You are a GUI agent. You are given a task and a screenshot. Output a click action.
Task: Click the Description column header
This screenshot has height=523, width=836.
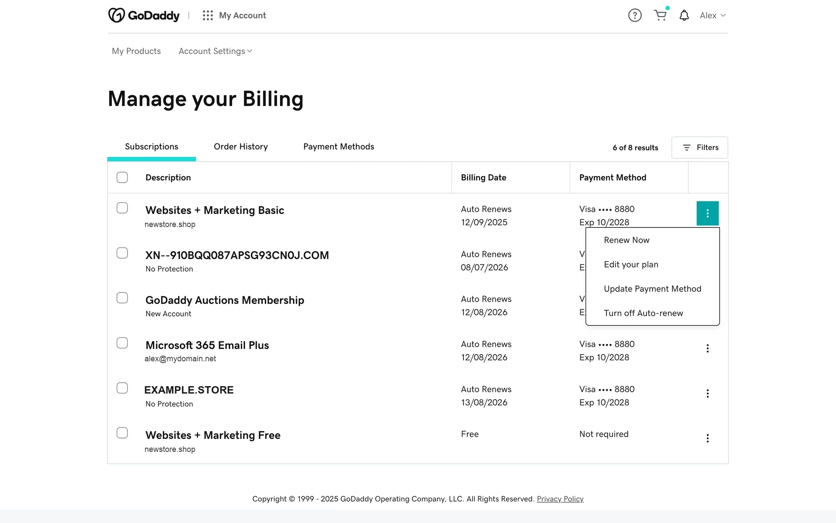[168, 177]
